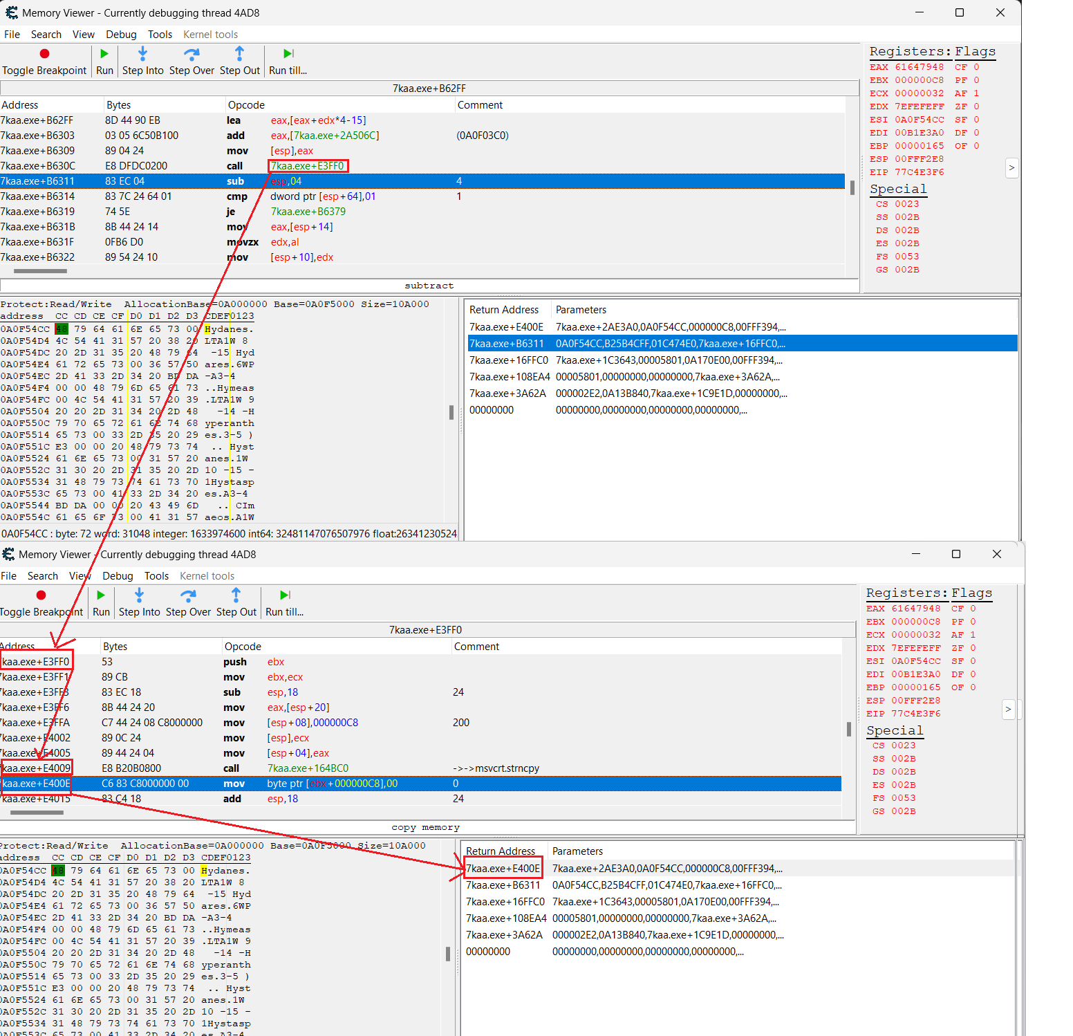Click Step Over icon in upper window
1073x1036 pixels.
click(192, 54)
